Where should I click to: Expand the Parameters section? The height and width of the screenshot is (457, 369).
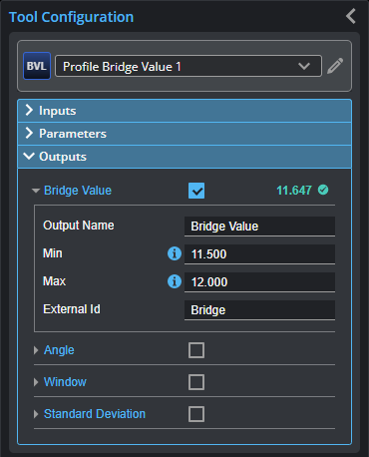tap(184, 134)
